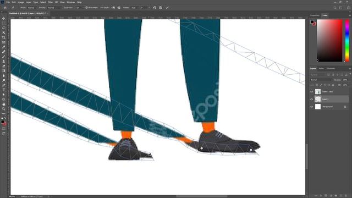Click the Puppet Warp pin tool icon

coord(13,8)
